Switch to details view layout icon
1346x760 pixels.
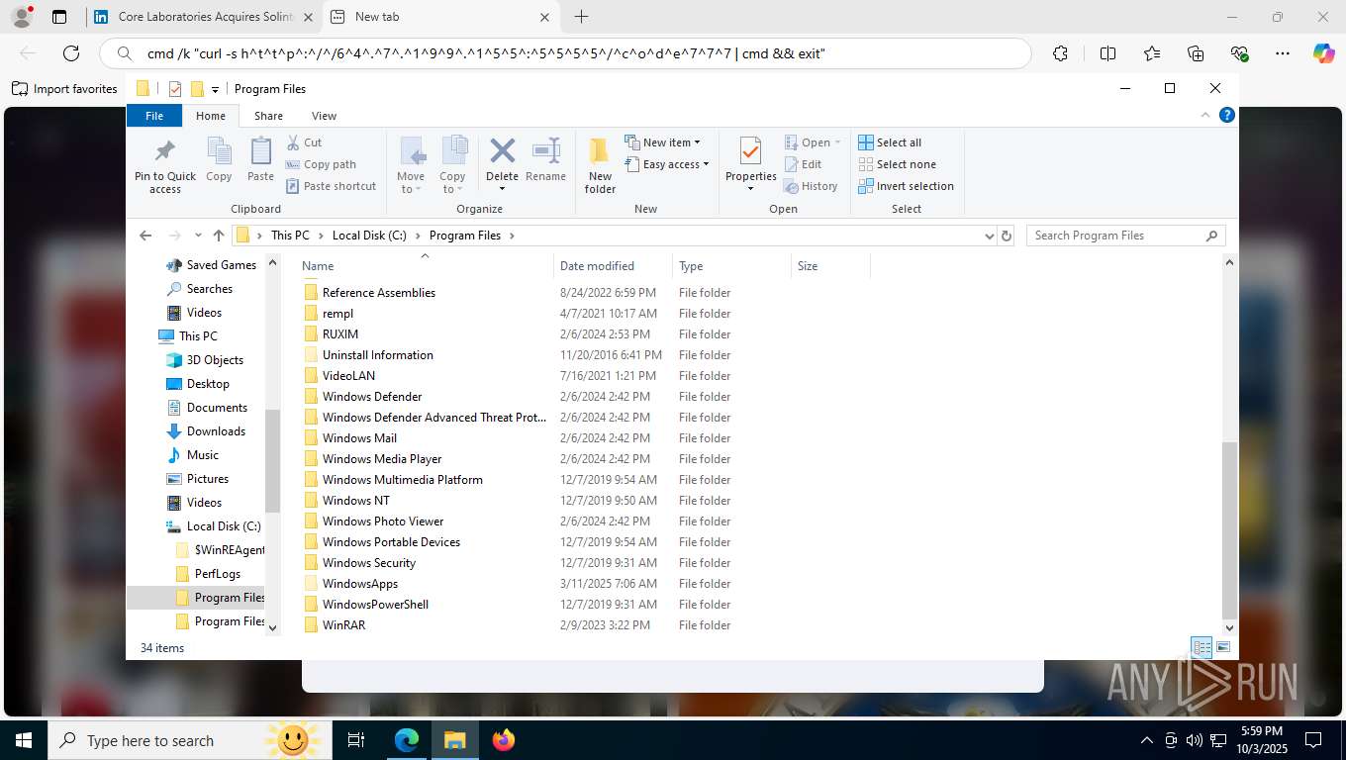pos(1202,647)
